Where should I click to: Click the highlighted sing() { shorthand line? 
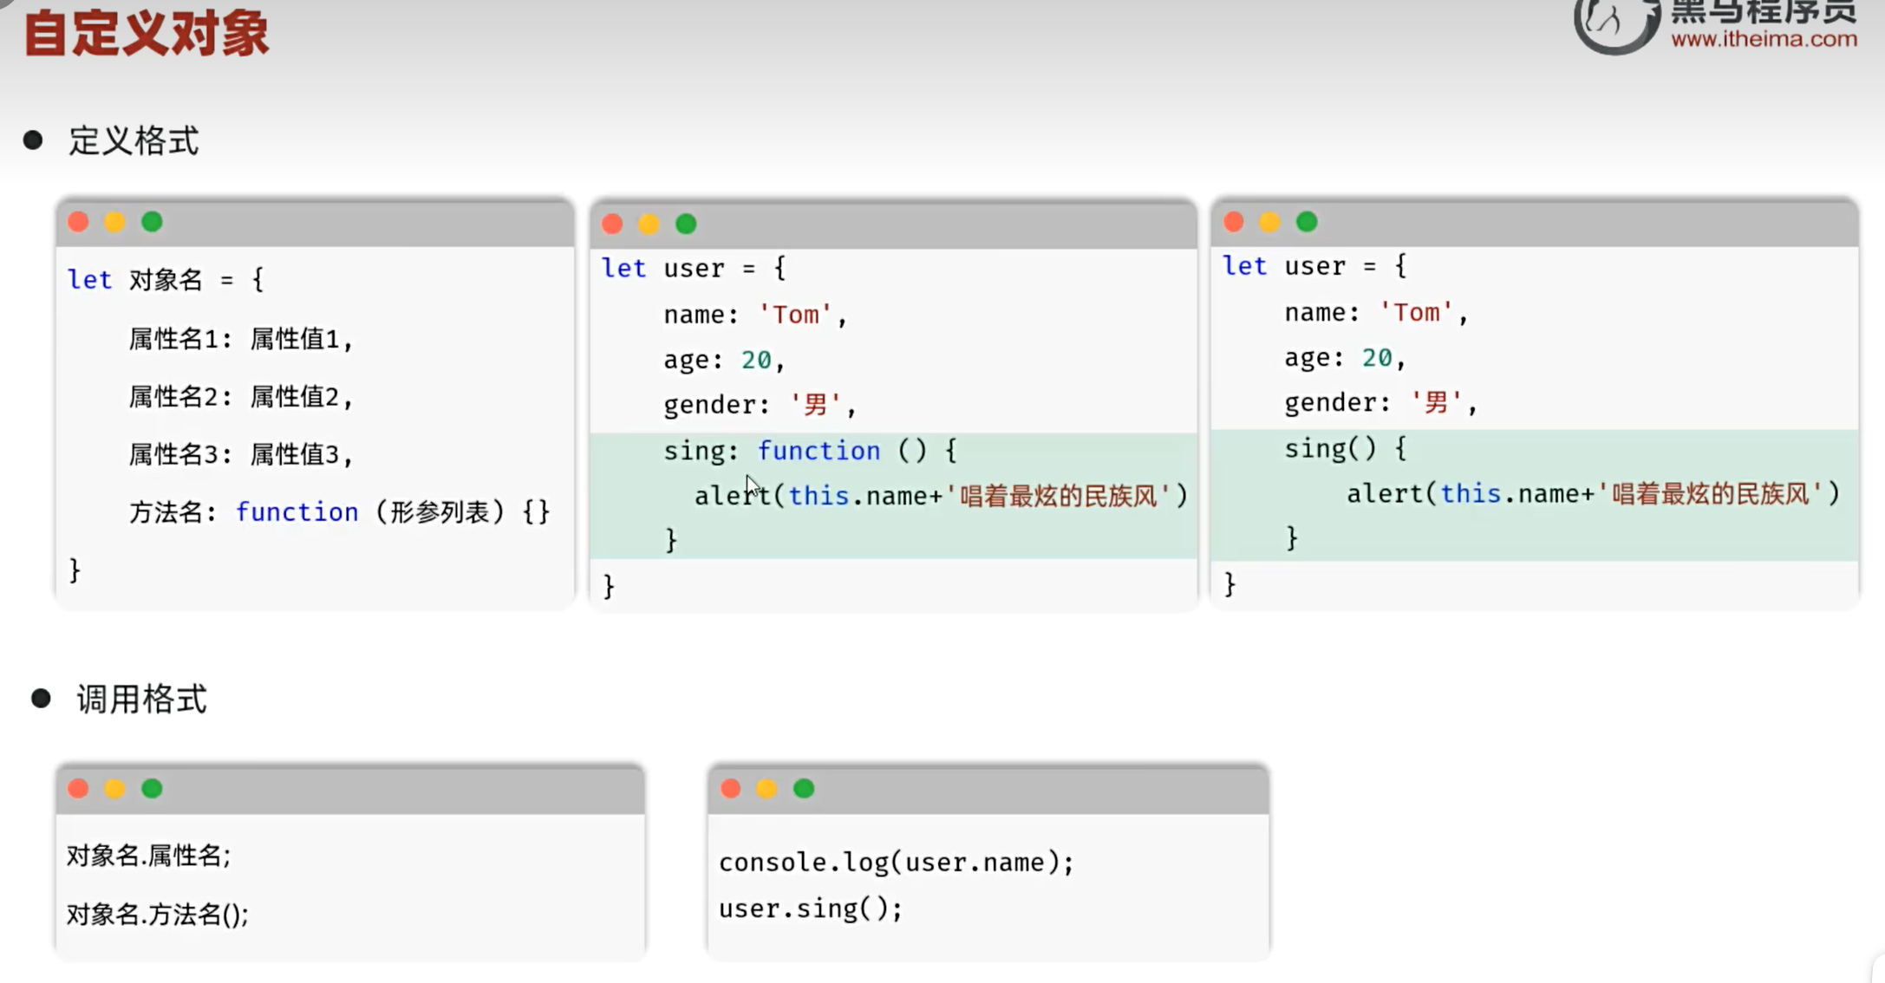1345,448
